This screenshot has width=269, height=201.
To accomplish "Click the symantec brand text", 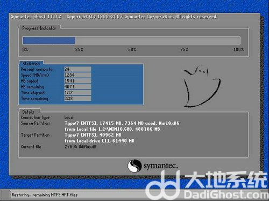I will 160,166.
